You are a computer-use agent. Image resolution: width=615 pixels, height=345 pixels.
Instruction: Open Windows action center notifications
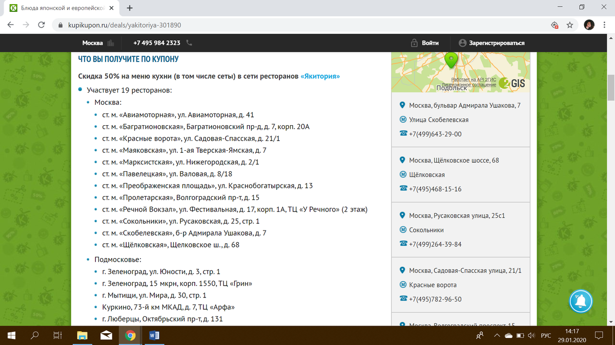[x=599, y=336]
